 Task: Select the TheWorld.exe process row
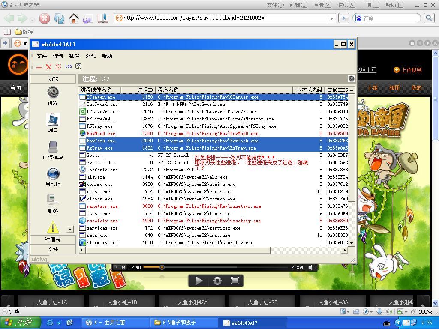pyautogui.click(x=213, y=170)
